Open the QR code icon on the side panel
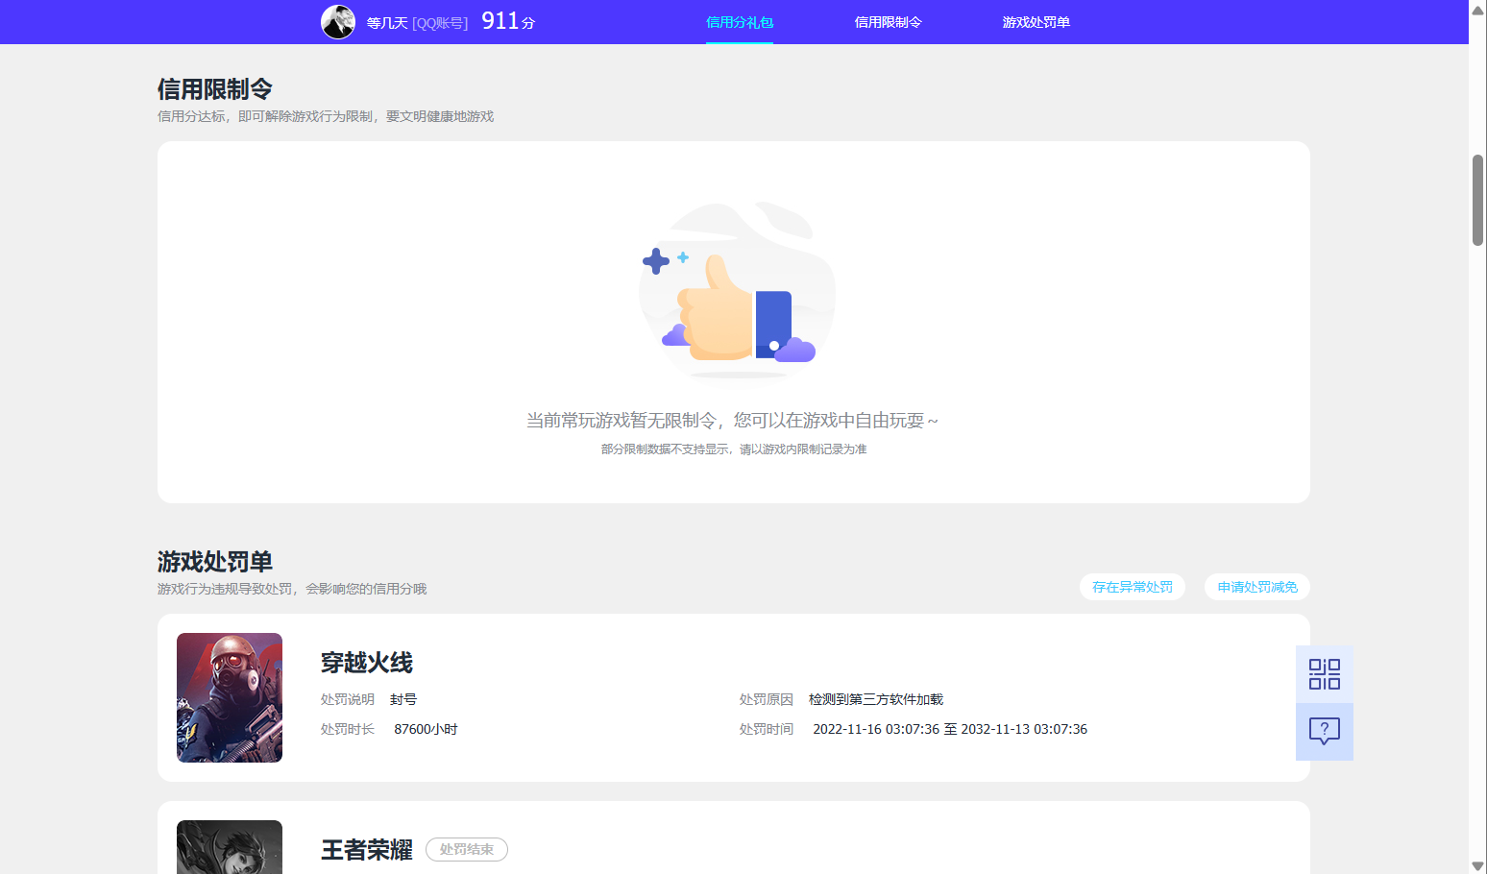 point(1325,674)
